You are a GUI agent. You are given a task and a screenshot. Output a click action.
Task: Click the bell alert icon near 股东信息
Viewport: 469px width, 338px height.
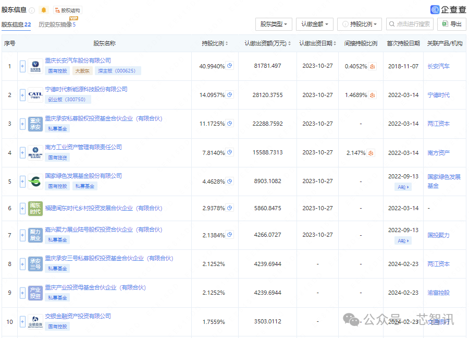[x=44, y=10]
